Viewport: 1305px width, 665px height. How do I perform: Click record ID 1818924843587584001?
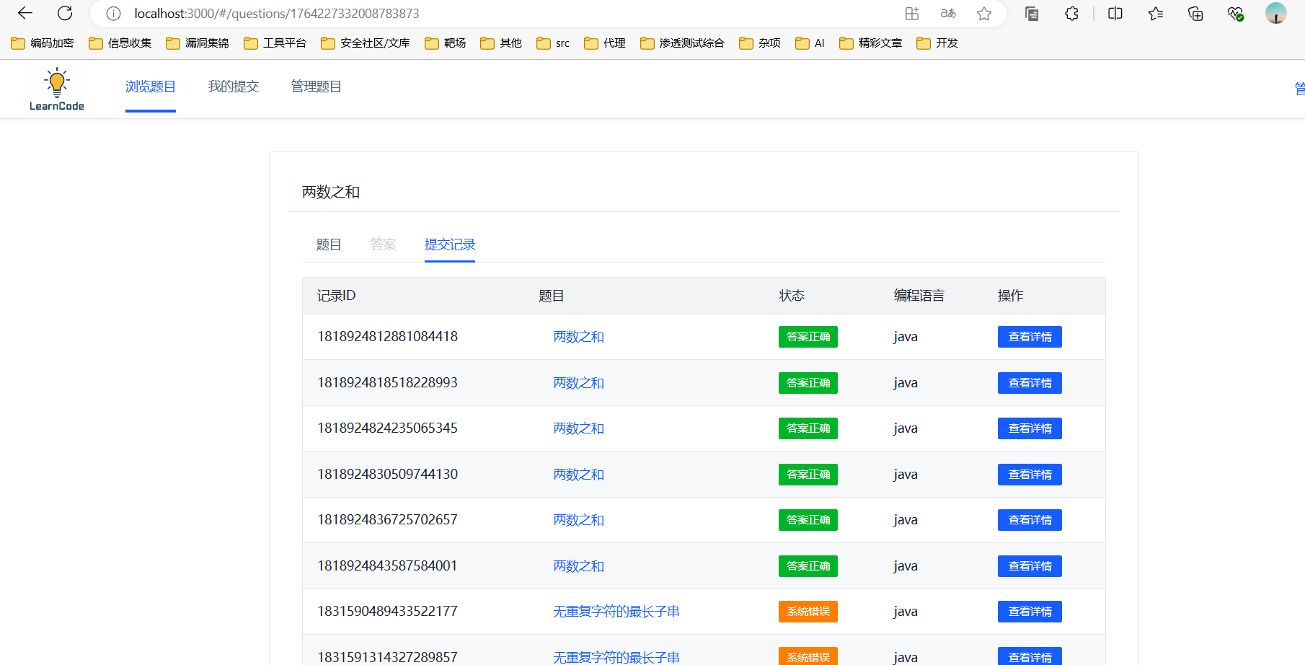click(388, 565)
